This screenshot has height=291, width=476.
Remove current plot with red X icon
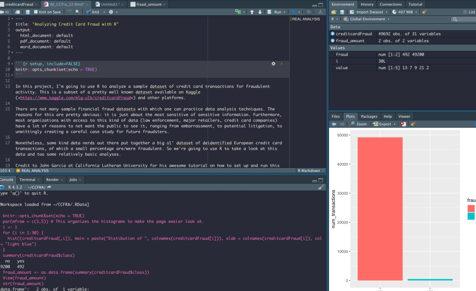[403, 124]
